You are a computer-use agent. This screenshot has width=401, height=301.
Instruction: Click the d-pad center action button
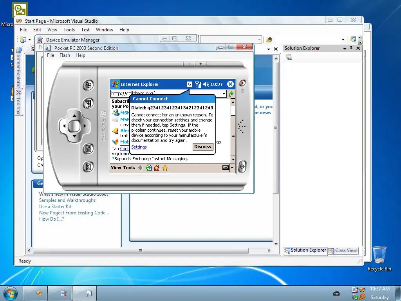74,126
